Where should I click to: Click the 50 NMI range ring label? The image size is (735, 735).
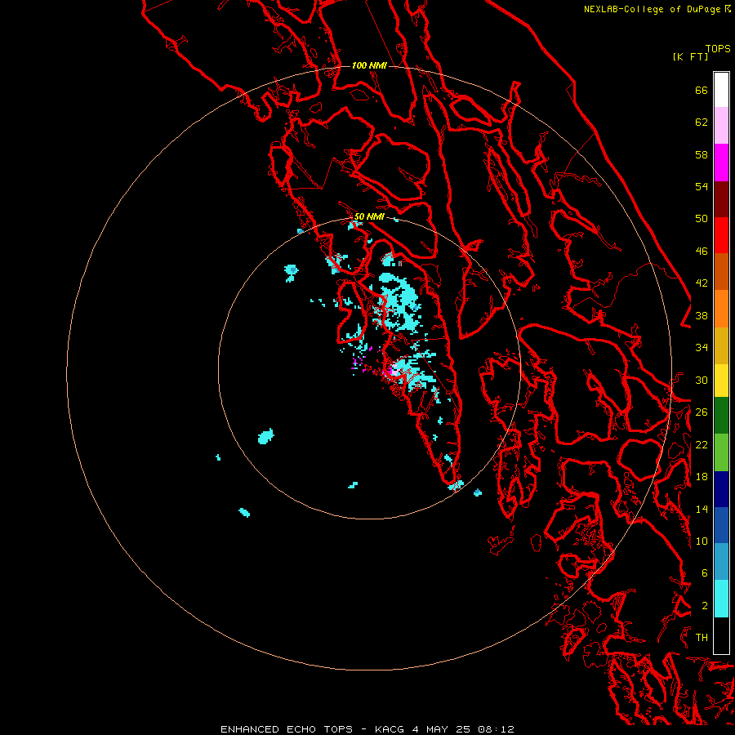coord(369,216)
